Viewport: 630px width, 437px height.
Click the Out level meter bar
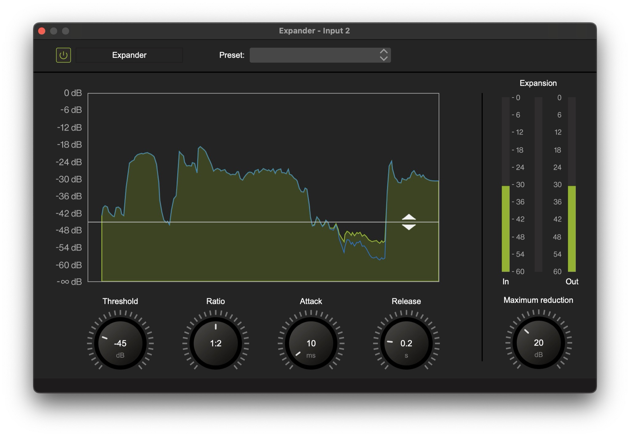[572, 184]
